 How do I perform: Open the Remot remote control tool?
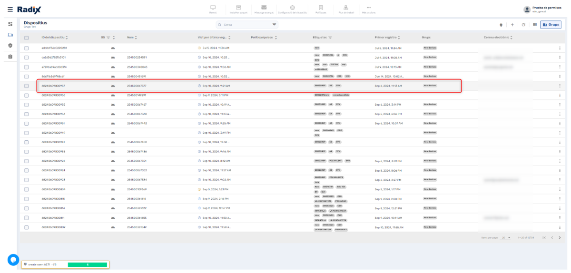point(213,9)
